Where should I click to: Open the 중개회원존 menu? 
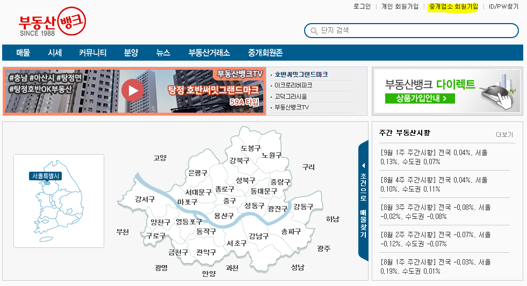click(265, 53)
